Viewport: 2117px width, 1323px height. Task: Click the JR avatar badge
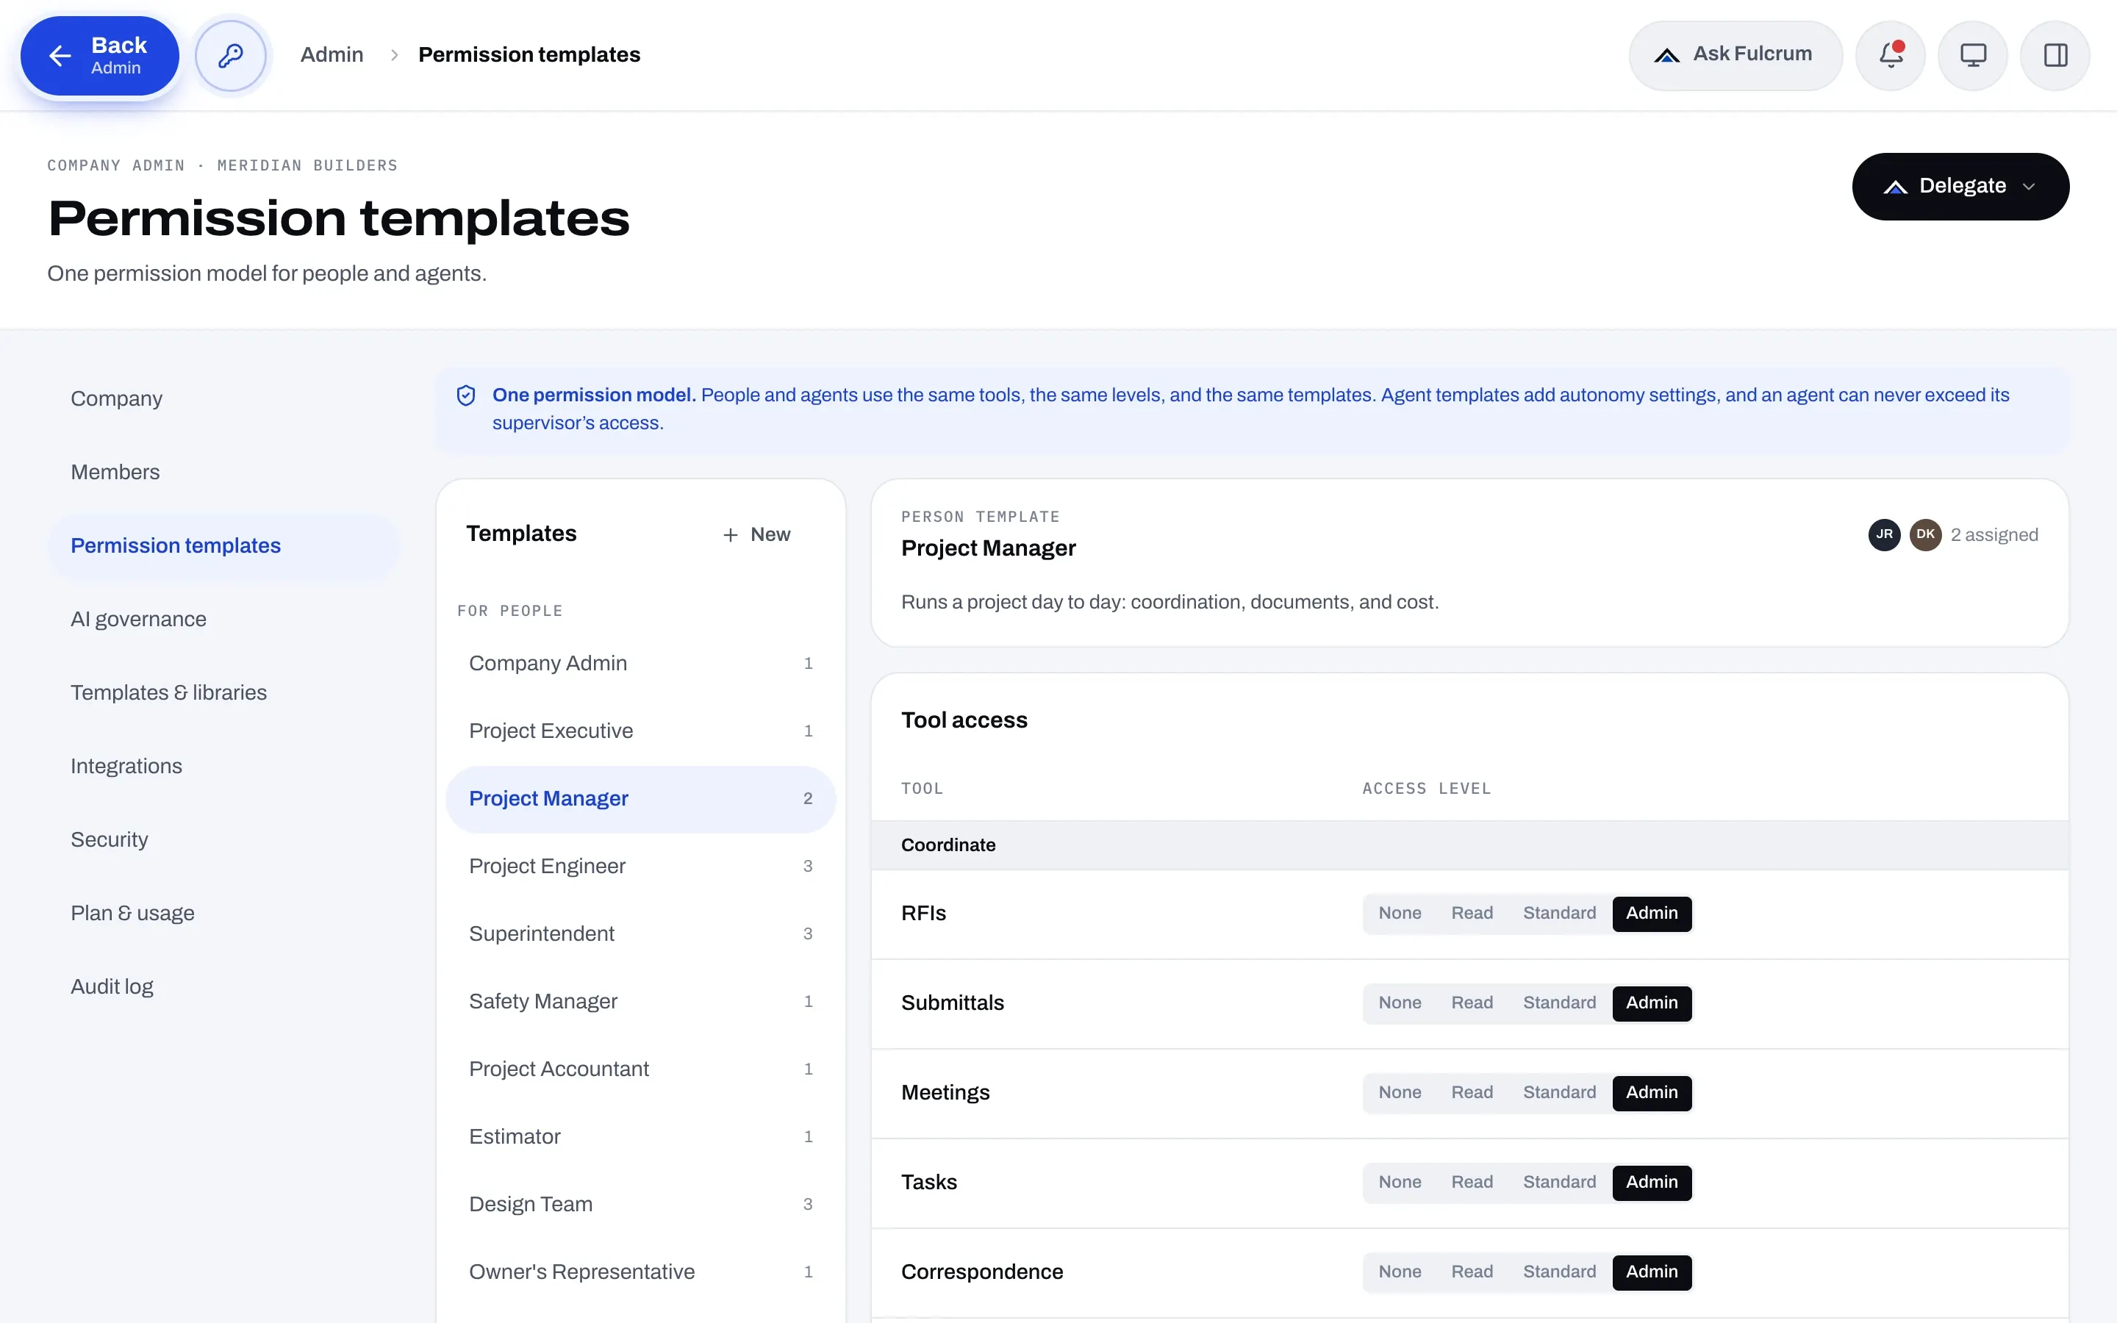(1884, 534)
